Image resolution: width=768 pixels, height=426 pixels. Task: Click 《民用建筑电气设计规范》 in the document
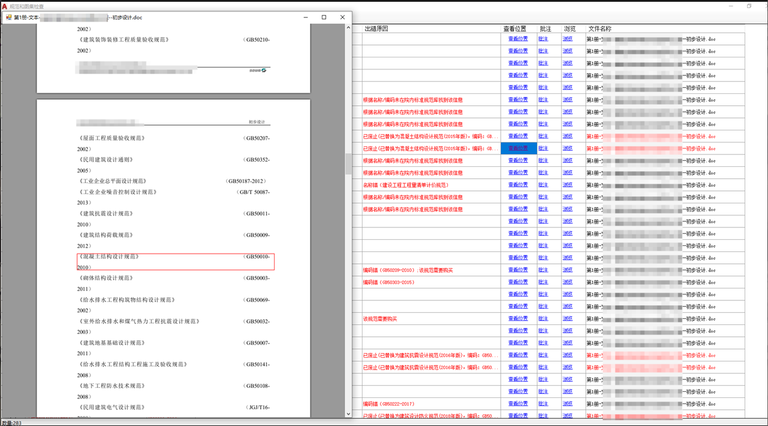coord(112,407)
